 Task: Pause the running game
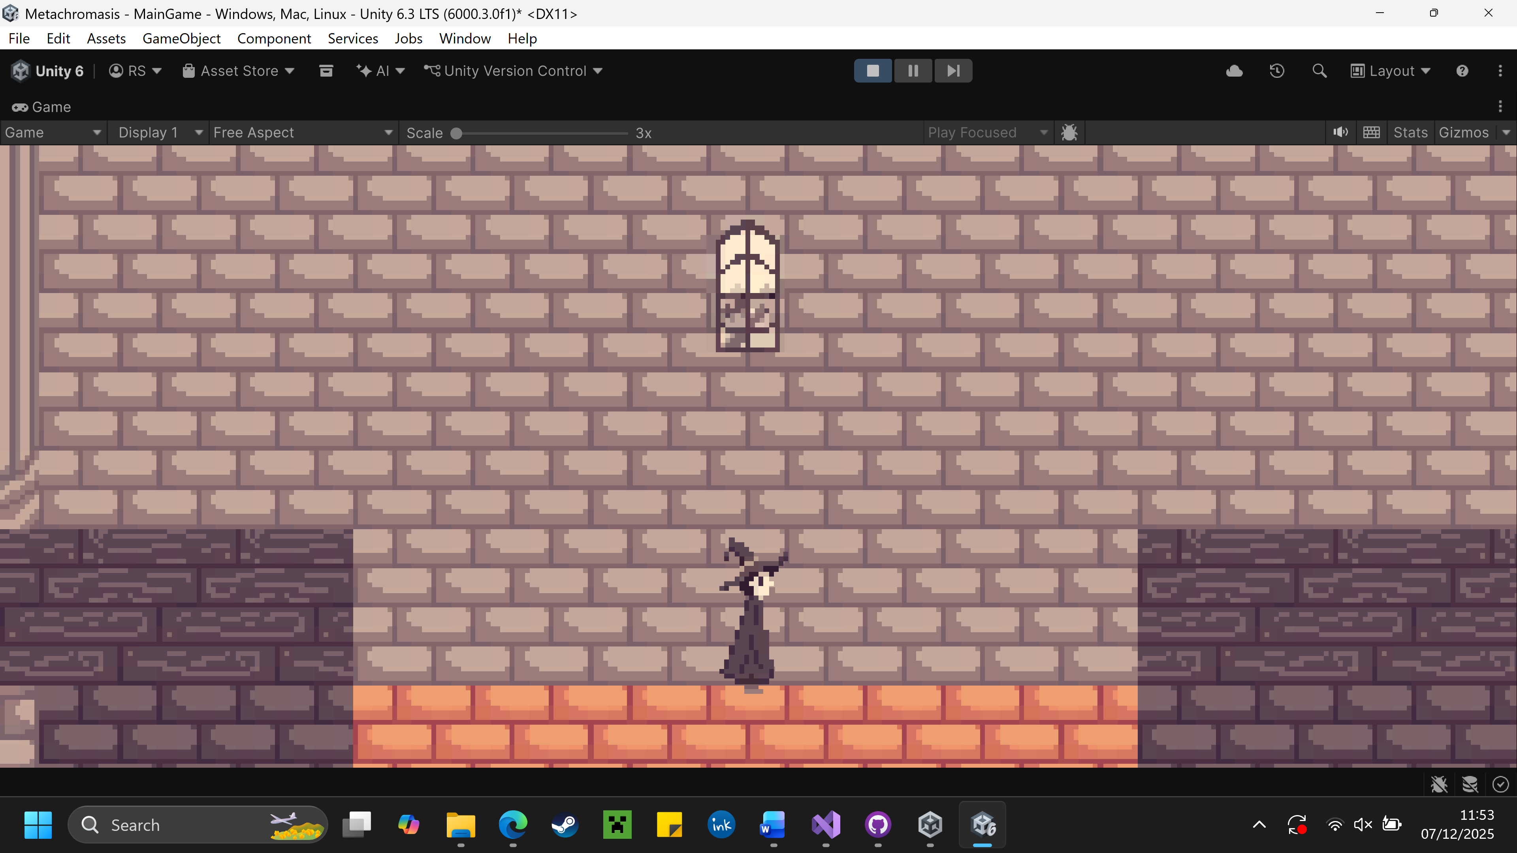[x=913, y=71]
